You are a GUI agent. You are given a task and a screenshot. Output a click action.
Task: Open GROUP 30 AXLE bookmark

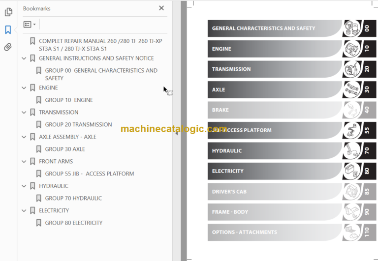[x=65, y=149]
